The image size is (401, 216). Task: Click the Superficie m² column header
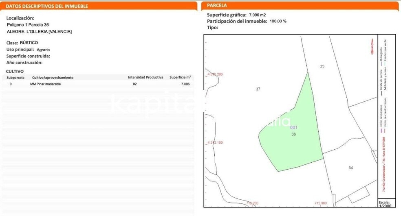coord(180,77)
